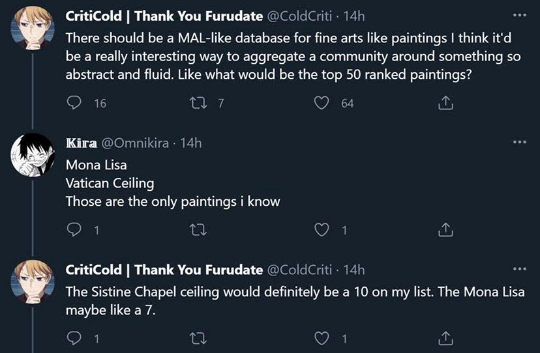Share the first CritiCold tweet
Screen dimensions: 540x353
[445, 103]
